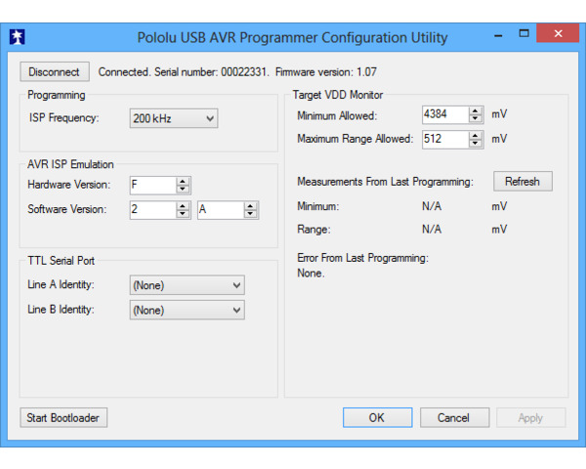
Task: Increment Software Version minor value A
Action: coord(251,206)
